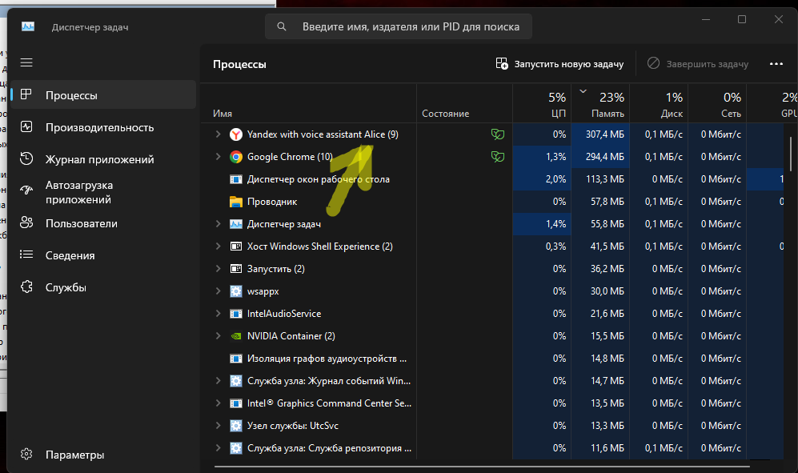Click the Хост Windows Shell Experience icon
The height and width of the screenshot is (473, 798).
[x=235, y=247]
